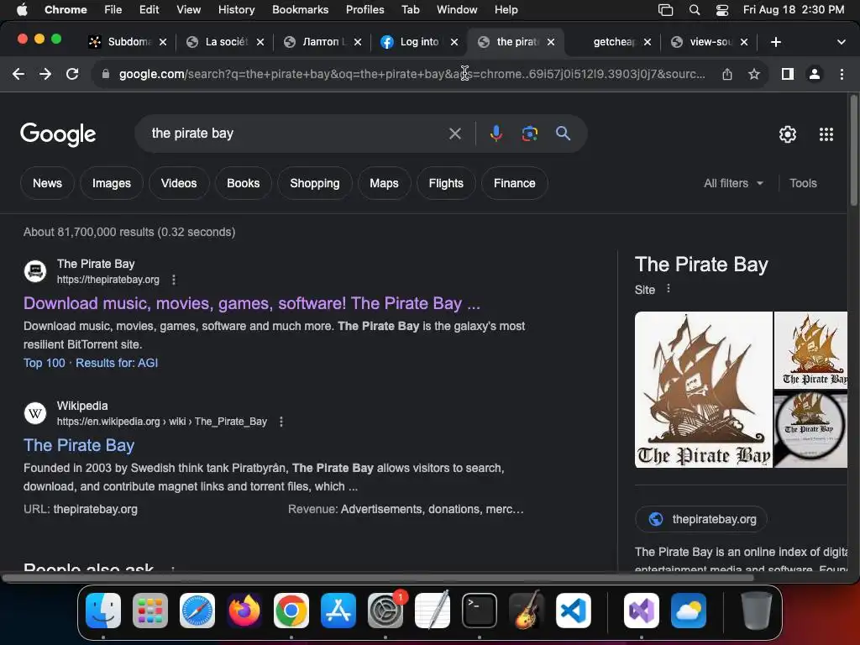Image resolution: width=860 pixels, height=645 pixels.
Task: Open Results for: AGI sitelink
Action: point(117,363)
